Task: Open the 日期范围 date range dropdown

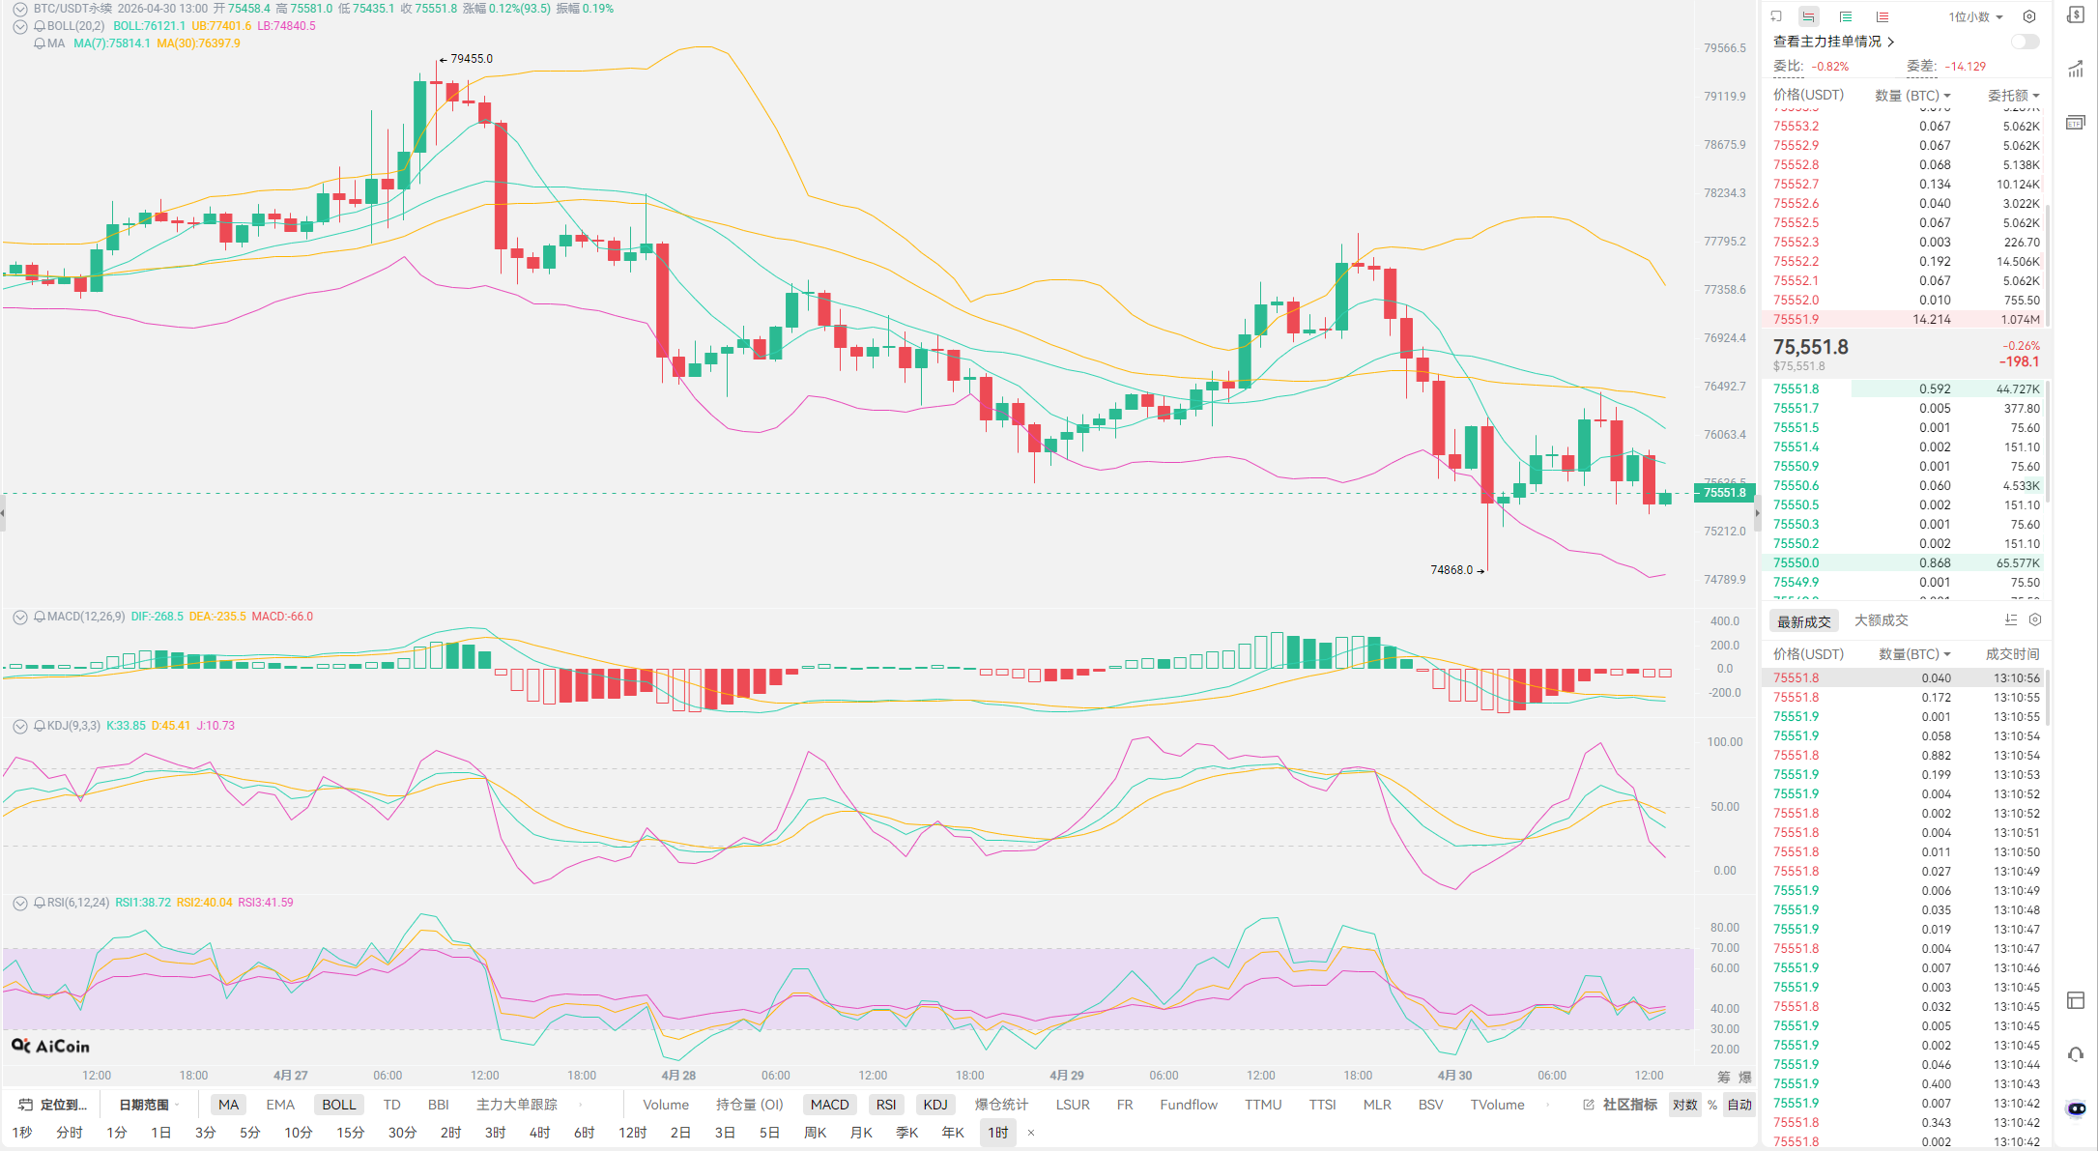Action: [x=148, y=1105]
